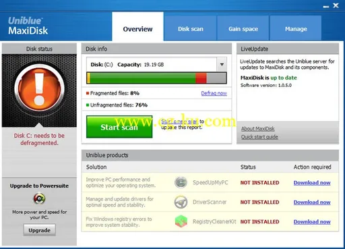The height and width of the screenshot is (249, 345).
Task: Click the Solution column header
Action: pyautogui.click(x=96, y=167)
